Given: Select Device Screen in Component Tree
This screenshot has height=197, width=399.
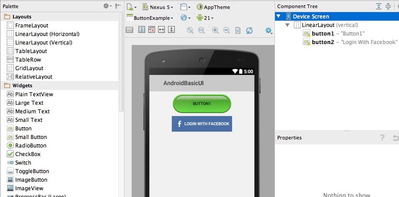Looking at the screenshot, I should 311,17.
